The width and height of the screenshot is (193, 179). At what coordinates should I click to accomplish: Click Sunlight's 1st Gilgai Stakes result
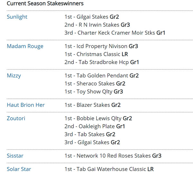coord(92,17)
